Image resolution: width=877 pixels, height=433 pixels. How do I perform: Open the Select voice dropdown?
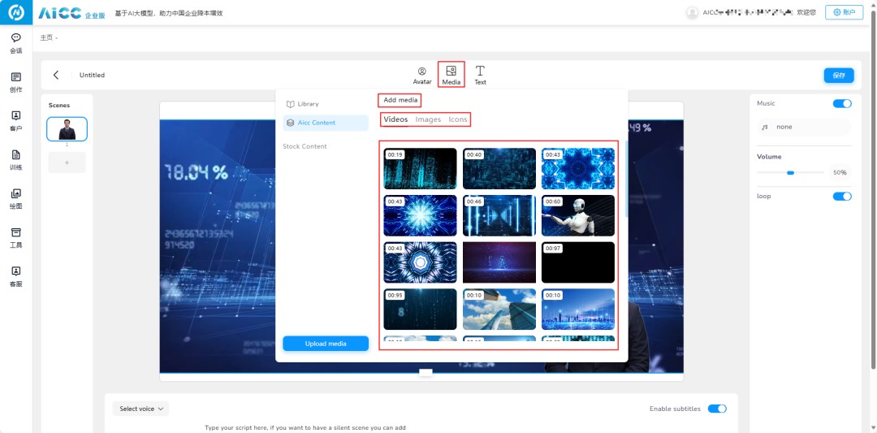[x=141, y=409]
